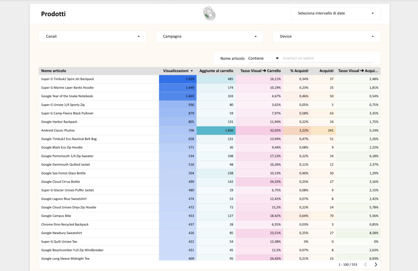Click the "1 - 100 / 553" pagination label
Screen dimensions: 418x271
(x=347, y=264)
